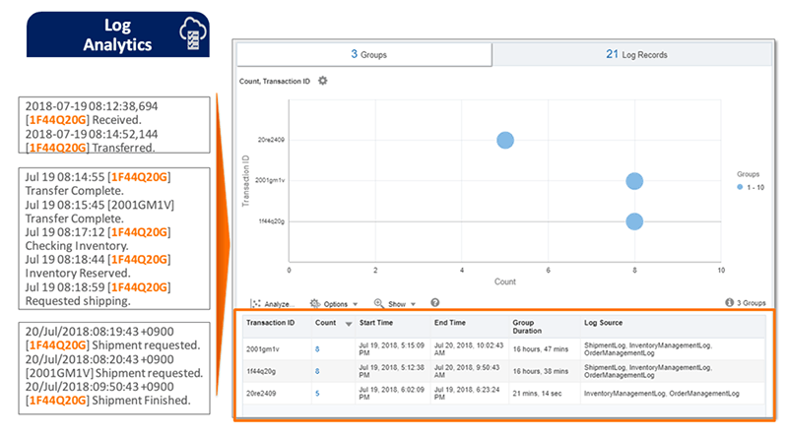Click the Jul 20, 2018, 10:02:43 AM cell
The image size is (788, 437).
click(x=469, y=349)
